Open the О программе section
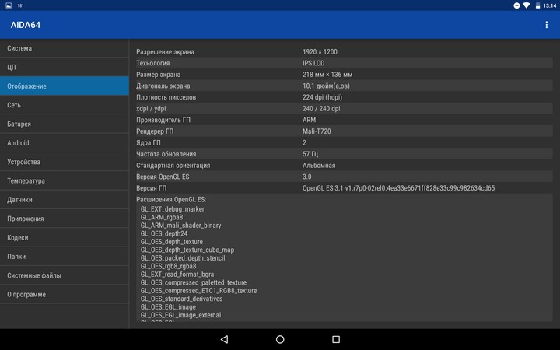 click(65, 294)
